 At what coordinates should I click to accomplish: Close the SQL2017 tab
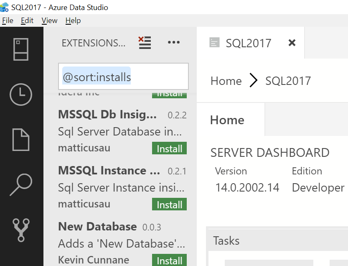coord(292,43)
